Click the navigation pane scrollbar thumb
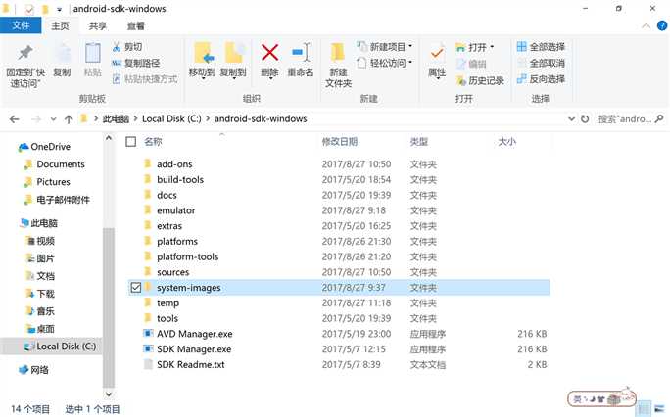Image resolution: width=670 pixels, height=417 pixels. tap(109, 306)
